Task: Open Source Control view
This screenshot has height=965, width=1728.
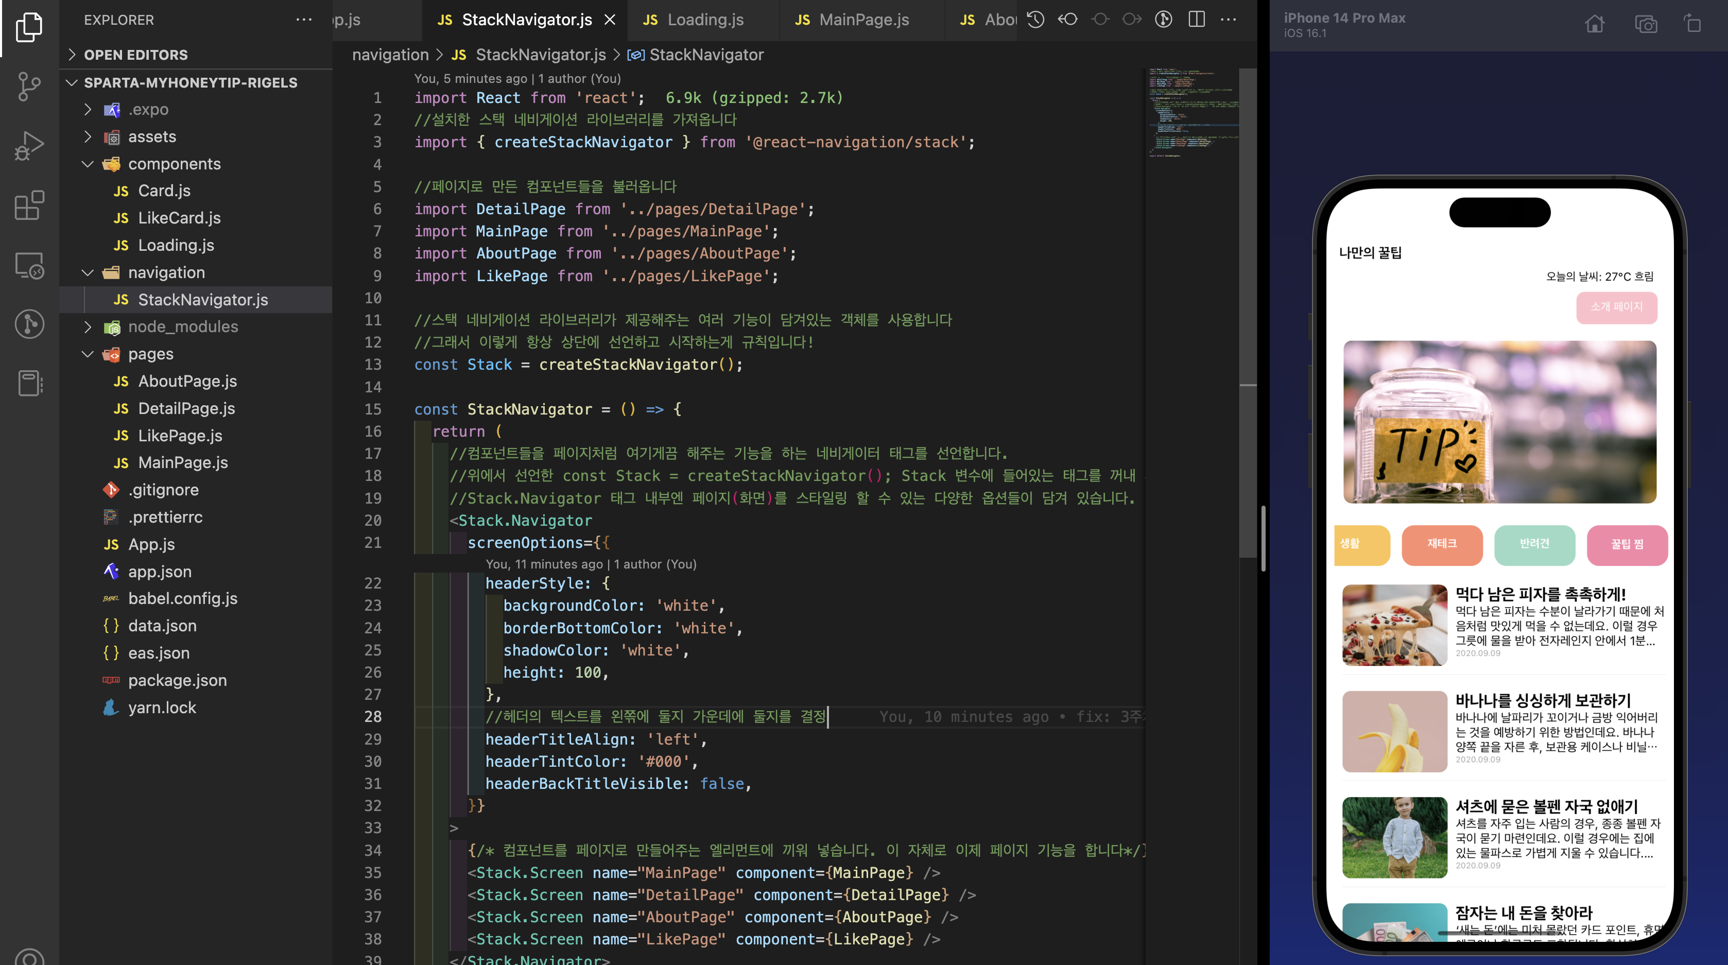Action: coord(29,87)
